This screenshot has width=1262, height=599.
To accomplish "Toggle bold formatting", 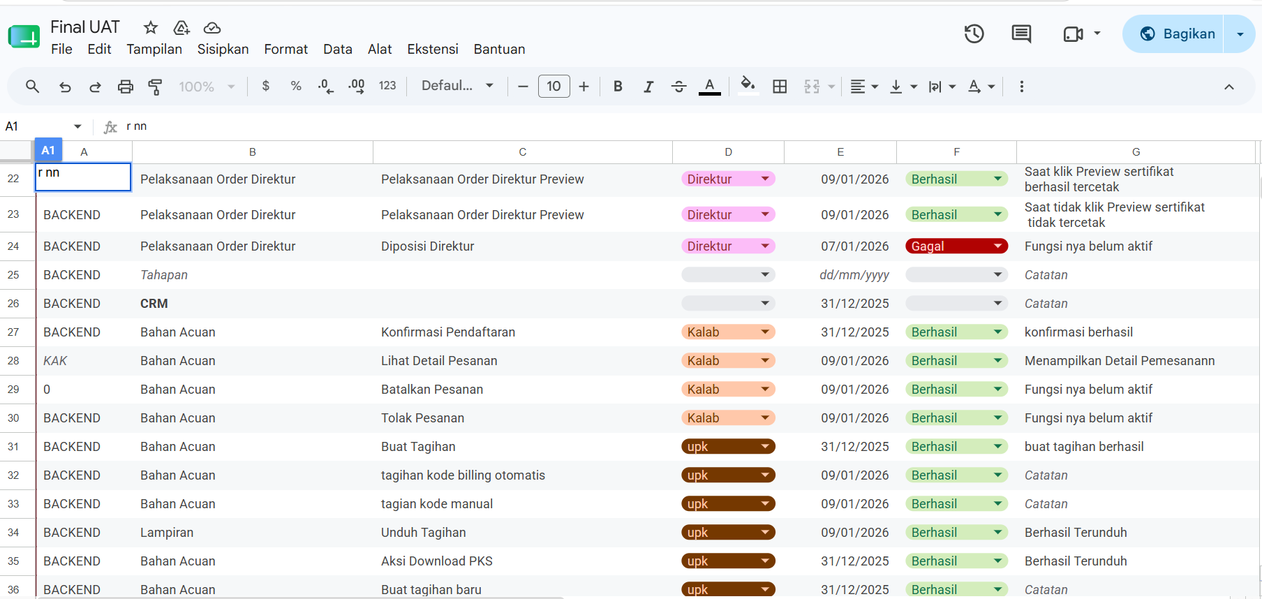I will (618, 87).
